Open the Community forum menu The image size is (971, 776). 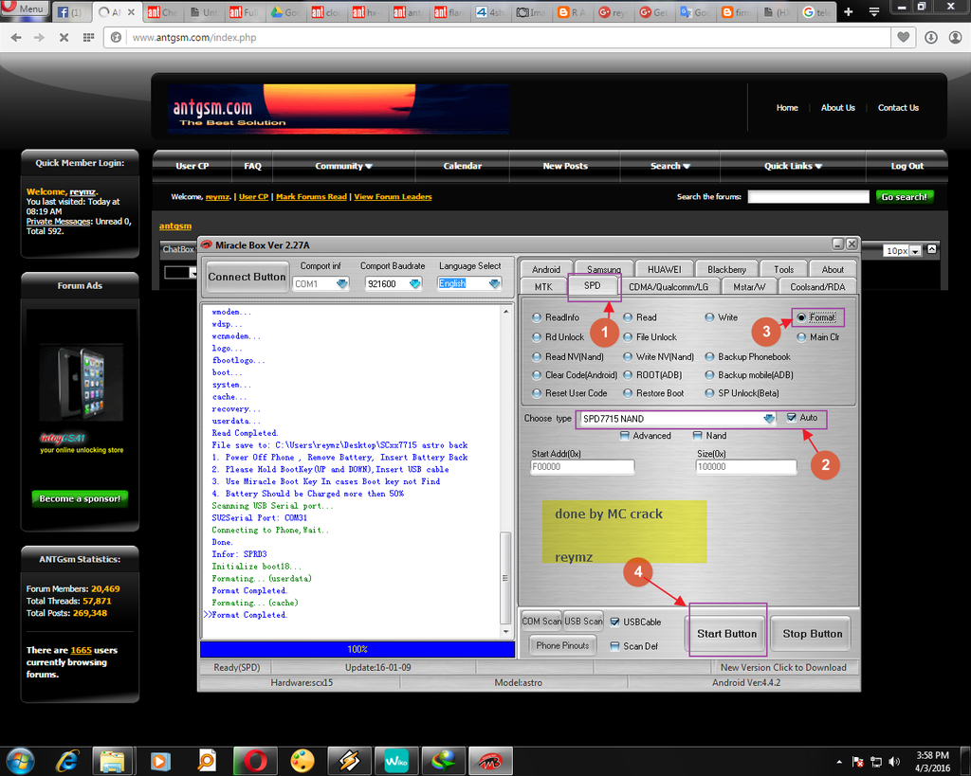tap(343, 166)
